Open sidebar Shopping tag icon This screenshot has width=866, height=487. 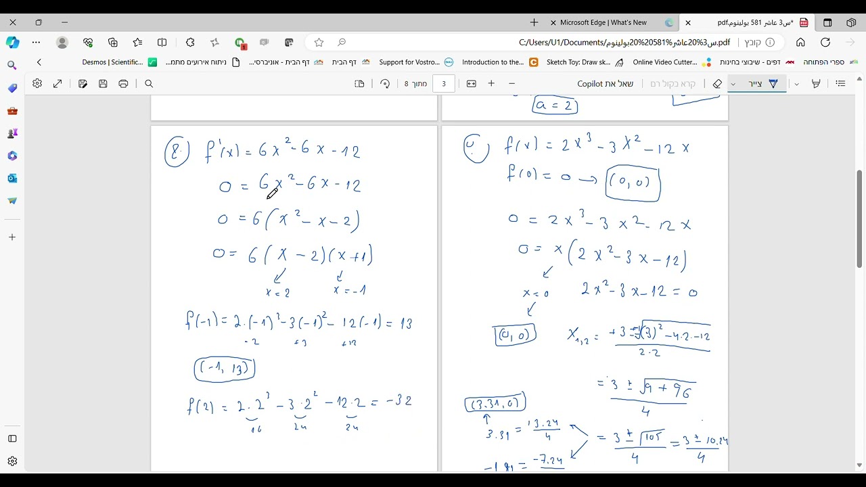12,88
